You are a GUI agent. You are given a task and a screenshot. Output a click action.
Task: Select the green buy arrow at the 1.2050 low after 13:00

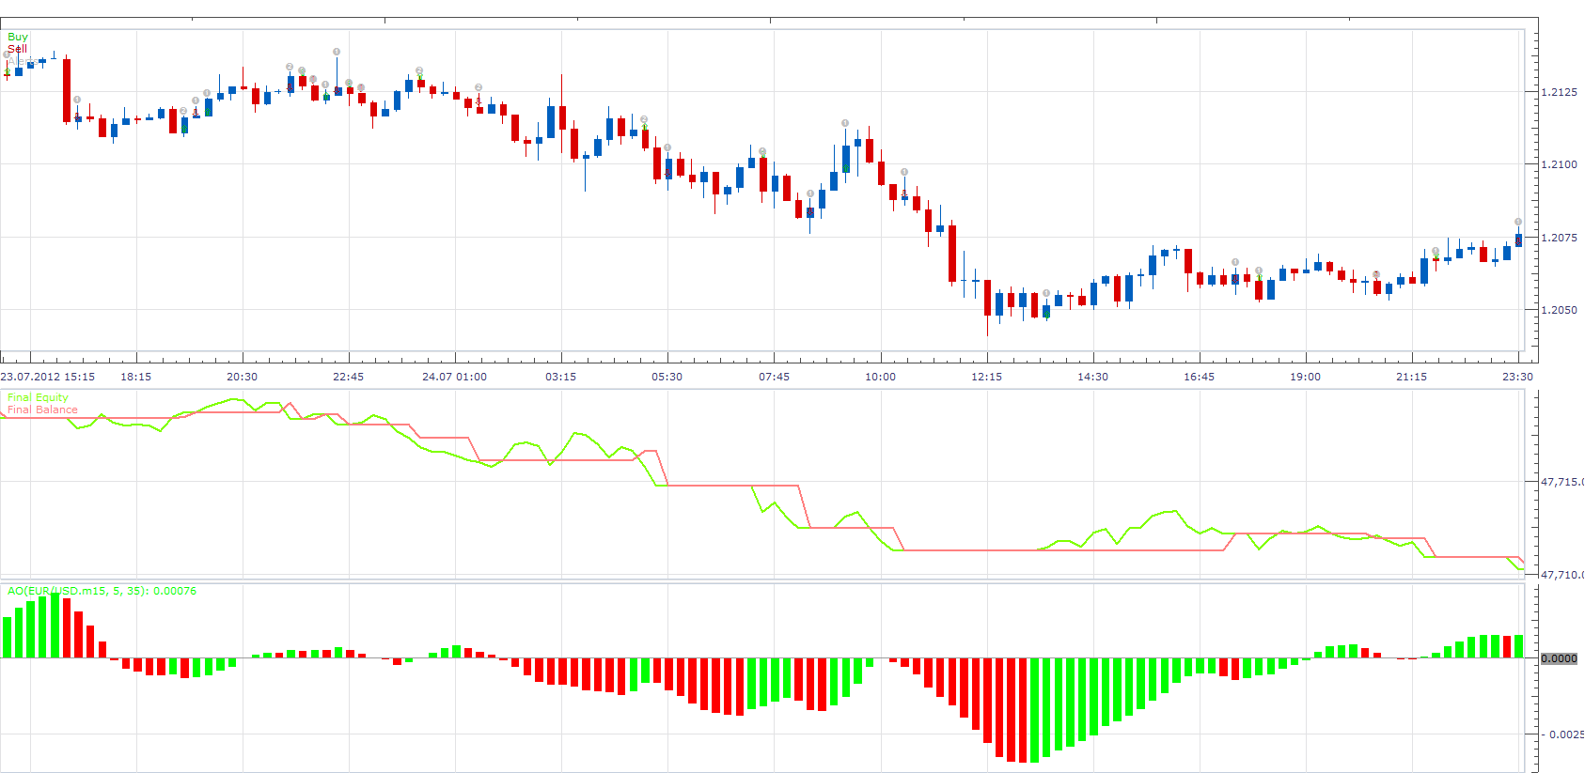(1046, 315)
